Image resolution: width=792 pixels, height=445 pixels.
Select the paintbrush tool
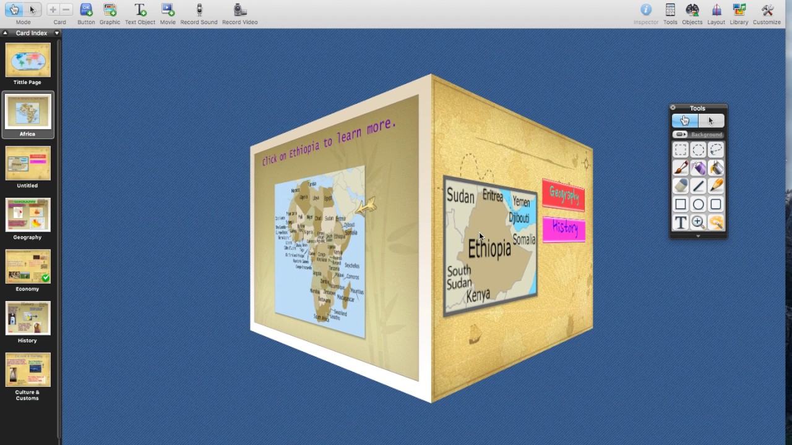681,167
